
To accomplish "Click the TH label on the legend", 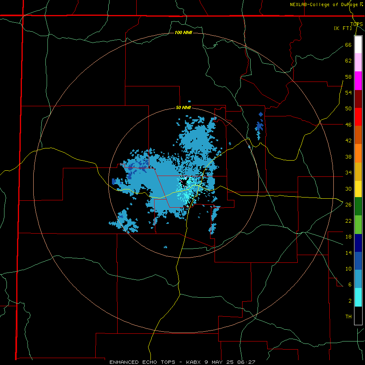I will coord(348,317).
